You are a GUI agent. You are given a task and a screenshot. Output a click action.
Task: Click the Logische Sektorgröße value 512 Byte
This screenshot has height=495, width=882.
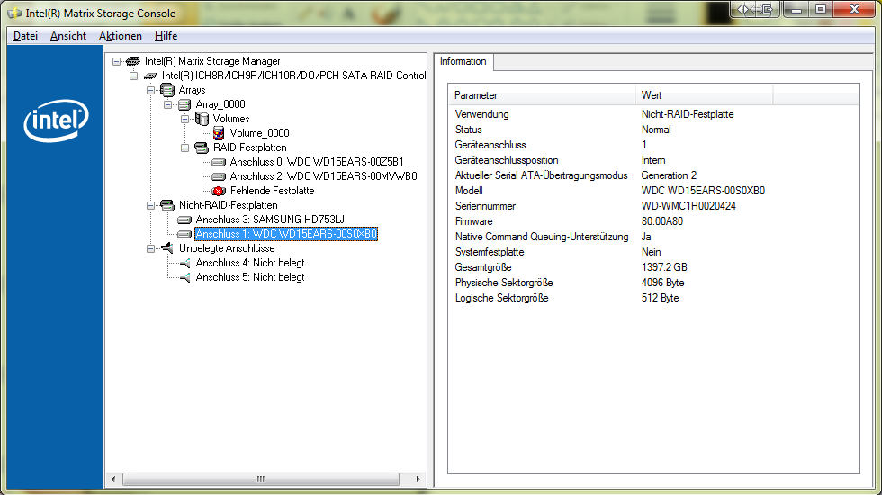[x=660, y=298]
